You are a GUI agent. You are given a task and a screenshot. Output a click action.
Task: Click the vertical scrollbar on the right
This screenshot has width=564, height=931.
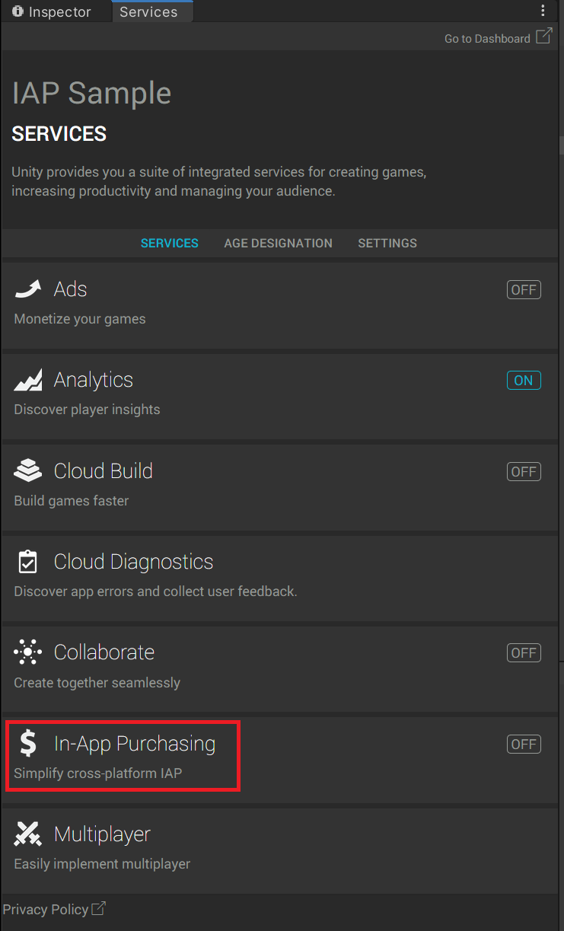[561, 145]
